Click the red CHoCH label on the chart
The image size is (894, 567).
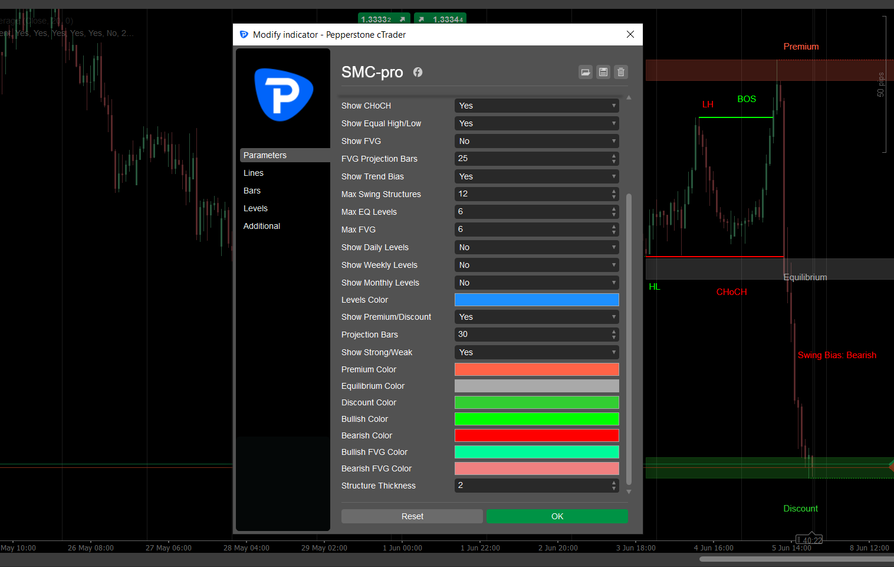click(x=731, y=292)
